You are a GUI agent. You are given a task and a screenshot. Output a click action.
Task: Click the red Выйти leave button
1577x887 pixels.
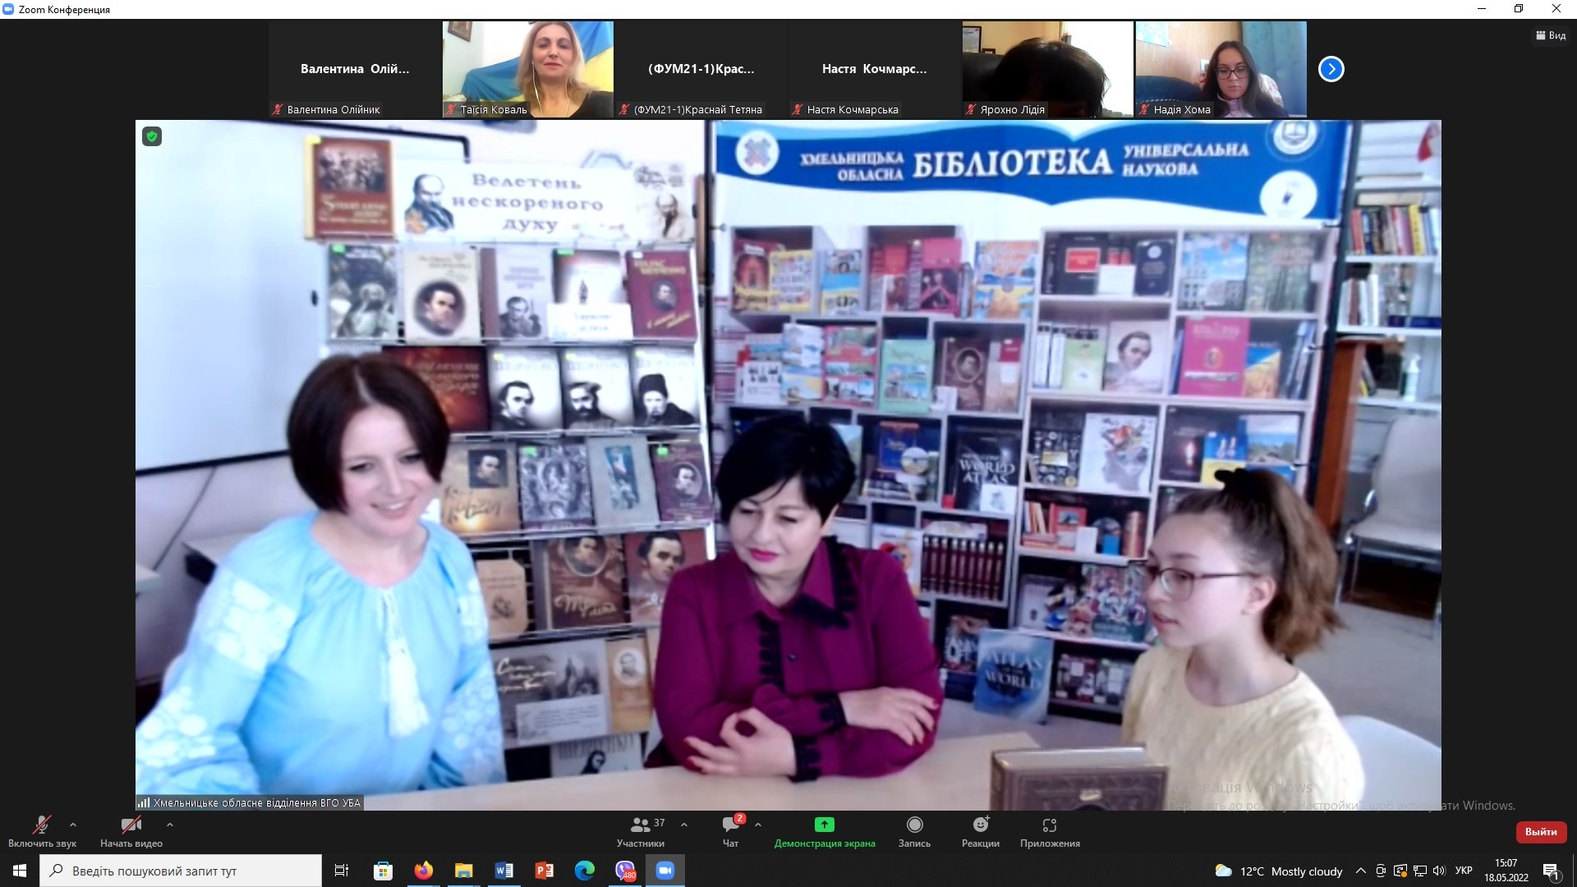(x=1541, y=832)
